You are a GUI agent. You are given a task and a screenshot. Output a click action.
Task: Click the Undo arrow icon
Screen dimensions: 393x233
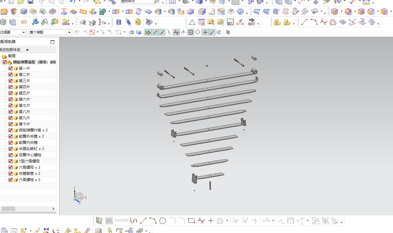72,2
